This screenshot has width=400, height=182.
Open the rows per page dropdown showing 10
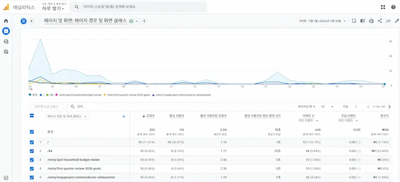click(x=327, y=107)
